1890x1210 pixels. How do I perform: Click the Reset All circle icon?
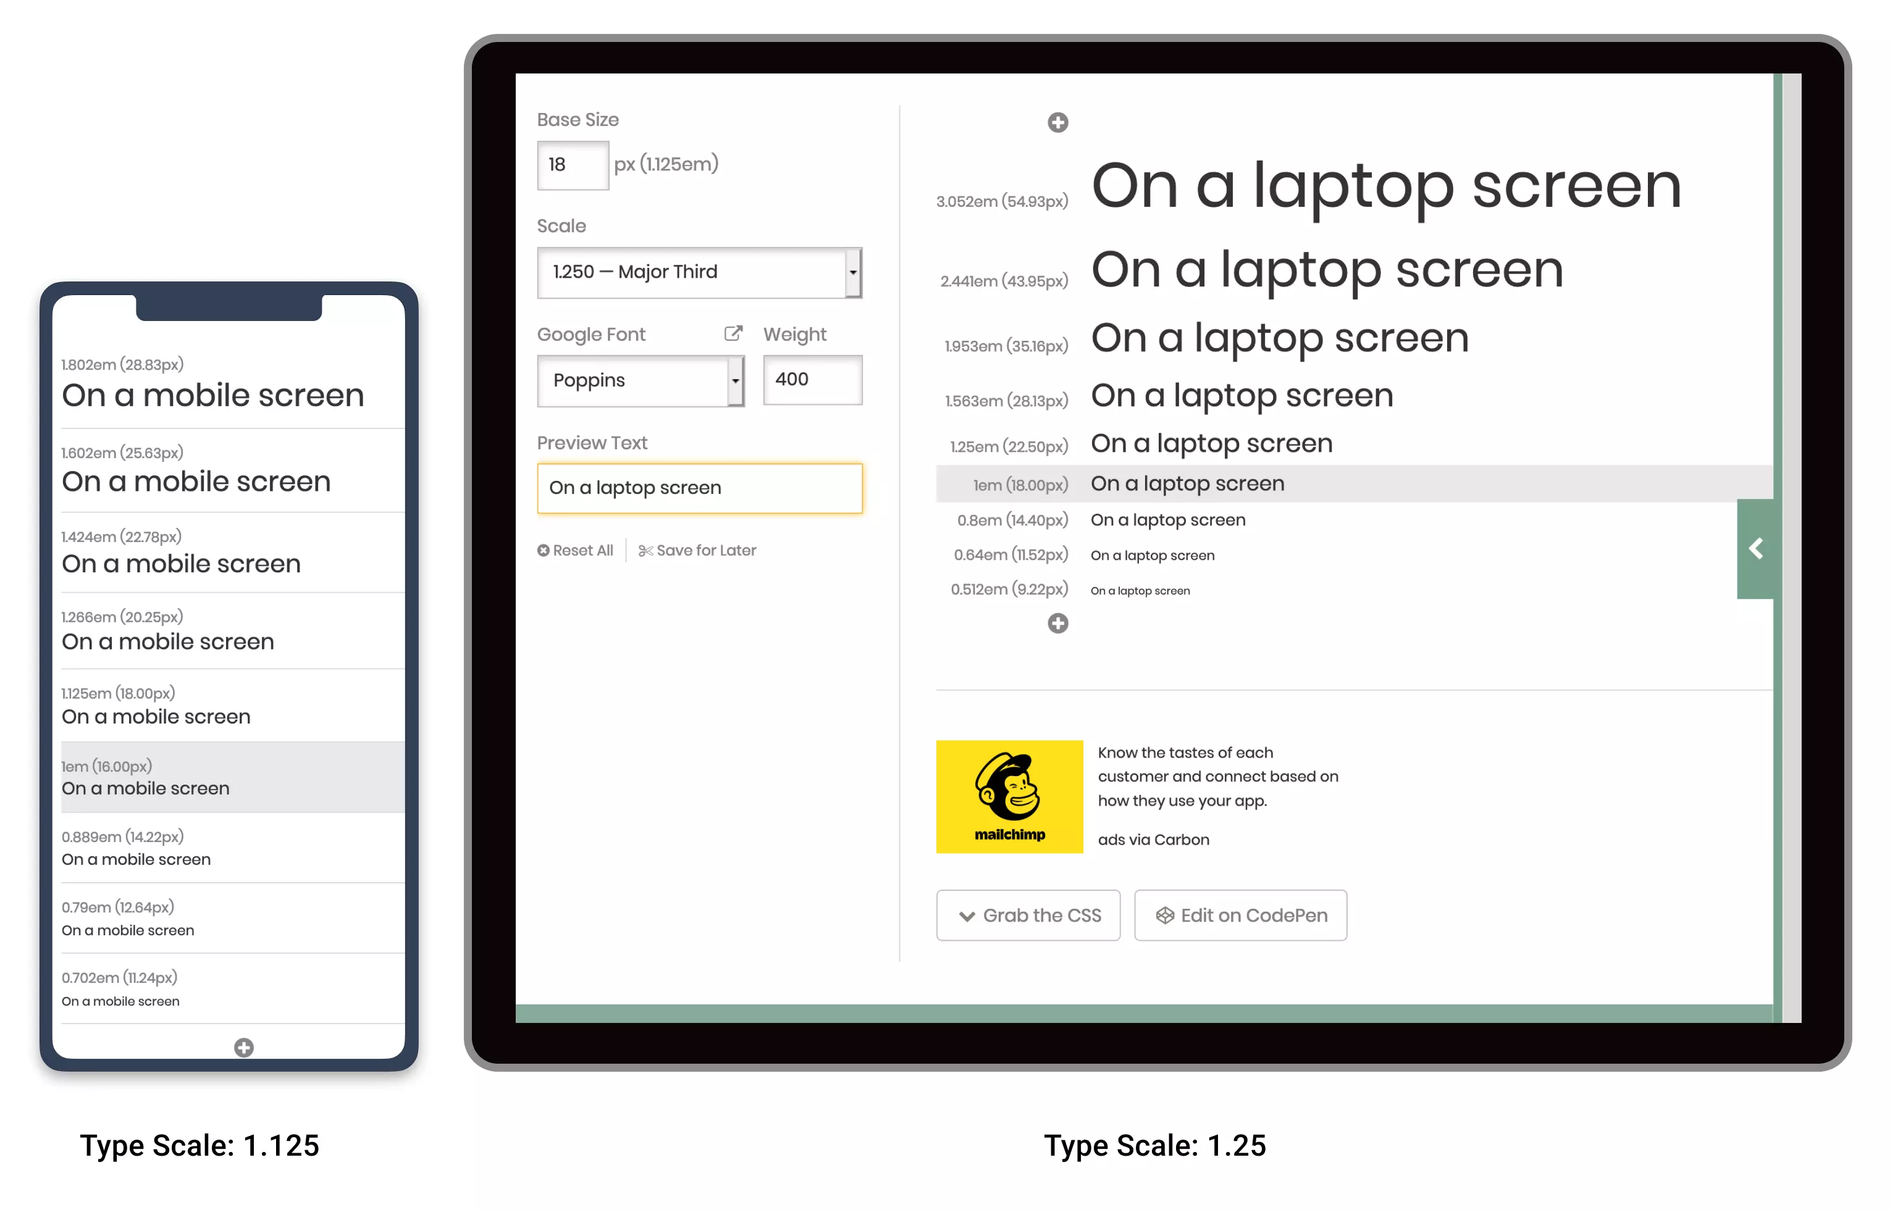[543, 550]
